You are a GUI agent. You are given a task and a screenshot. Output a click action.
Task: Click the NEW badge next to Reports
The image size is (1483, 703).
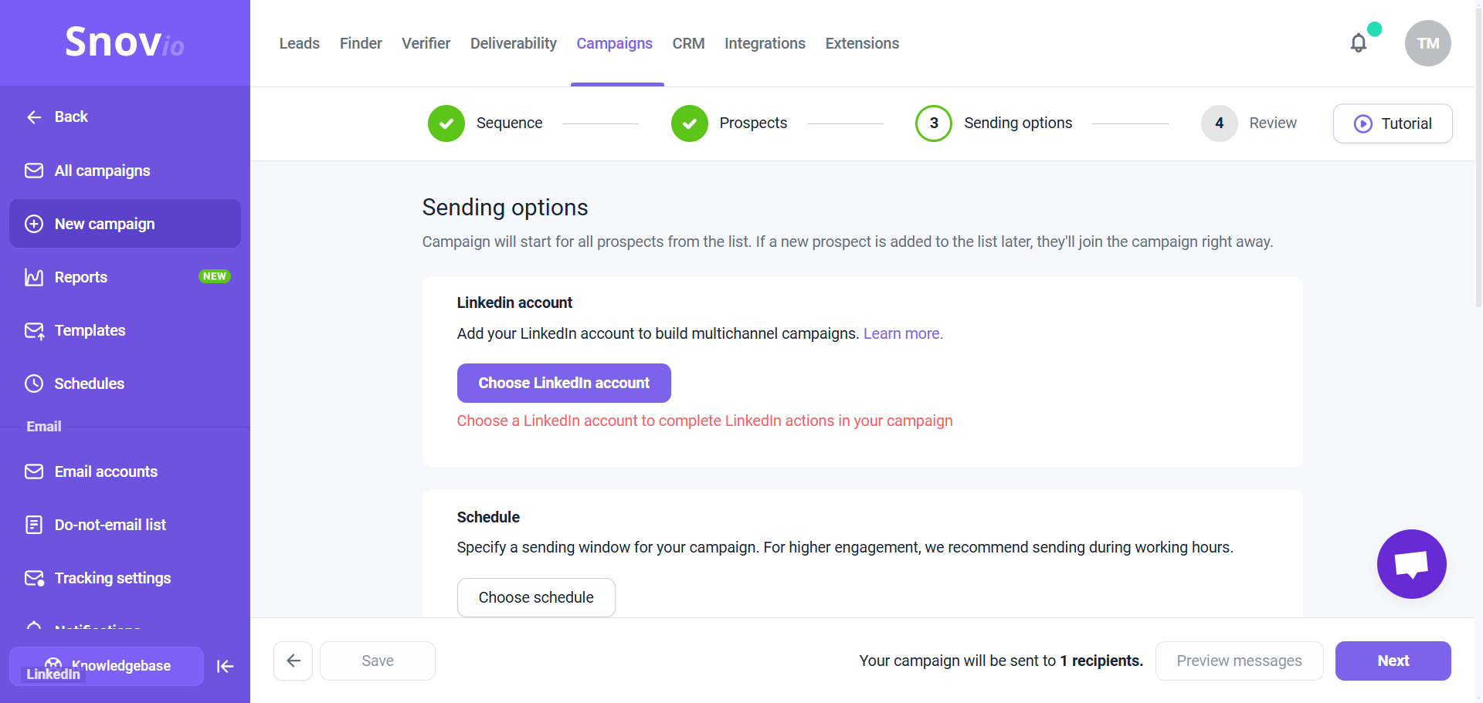click(215, 276)
